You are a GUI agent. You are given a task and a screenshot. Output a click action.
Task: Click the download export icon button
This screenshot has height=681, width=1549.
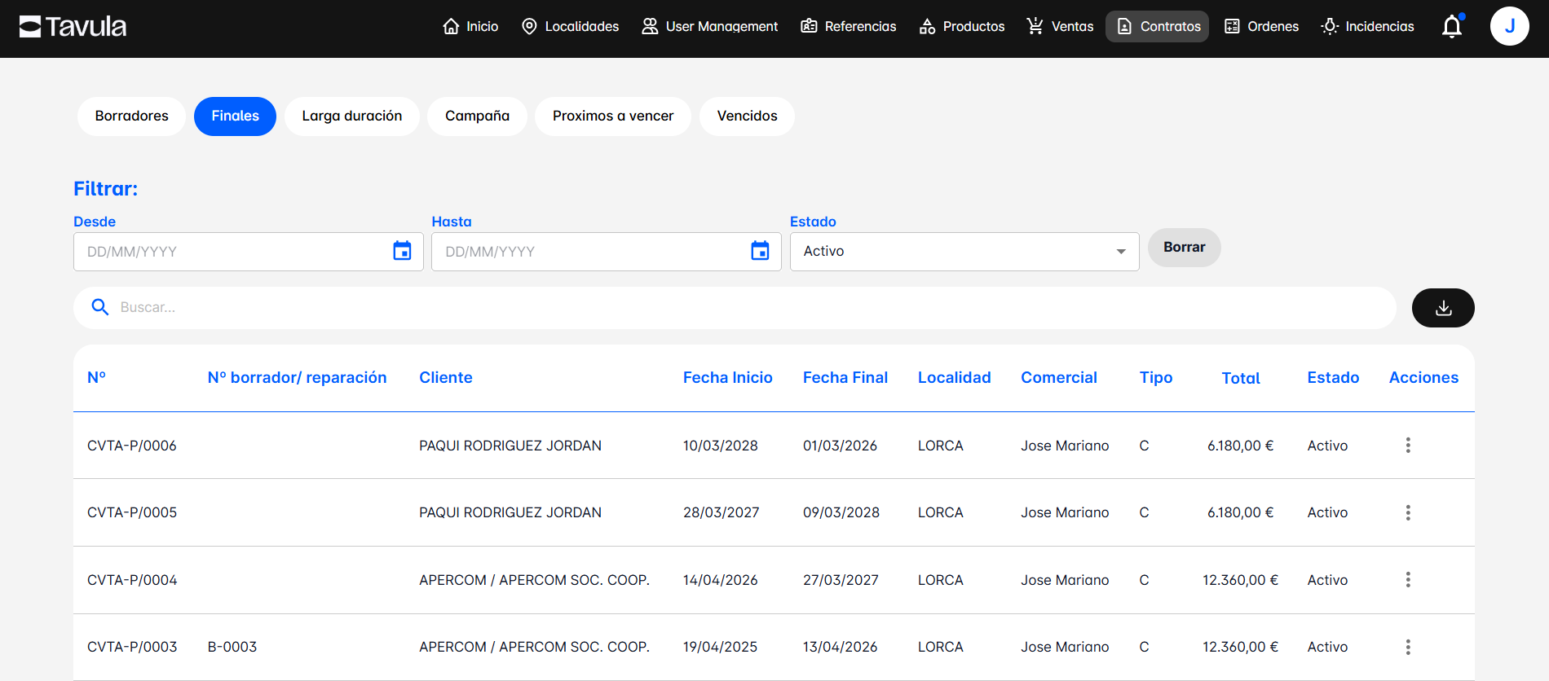tap(1442, 308)
